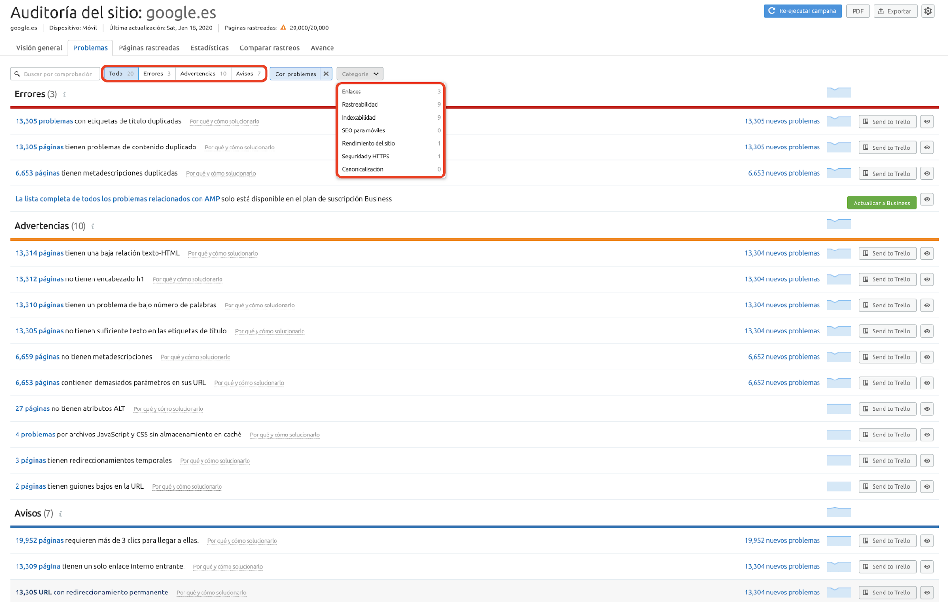This screenshot has height=602, width=948.
Task: Hide the duplicate meta descriptions issue via eye
Action: [x=927, y=173]
